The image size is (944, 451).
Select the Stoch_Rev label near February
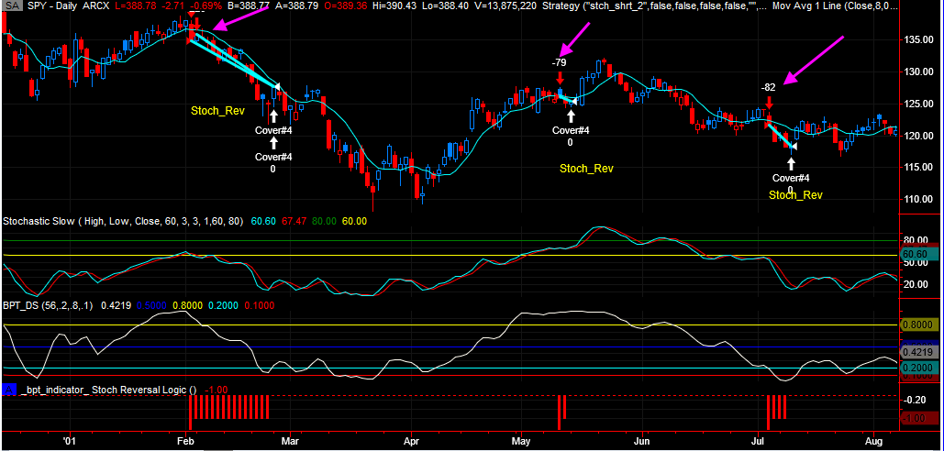coord(217,111)
